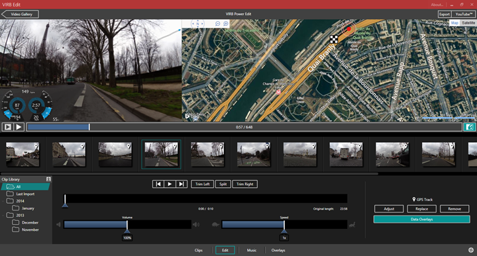477x256 pixels.
Task: Select the first clip thumbnail
Action: 23,154
